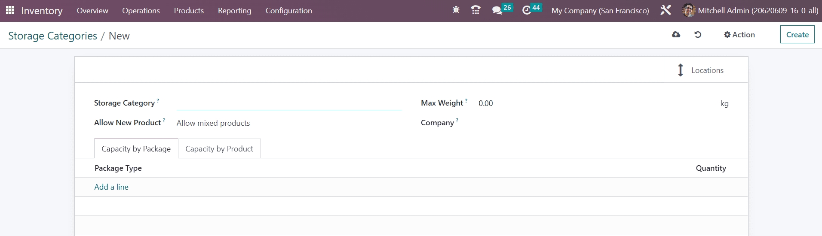Click the Create button
This screenshot has width=822, height=236.
click(797, 35)
